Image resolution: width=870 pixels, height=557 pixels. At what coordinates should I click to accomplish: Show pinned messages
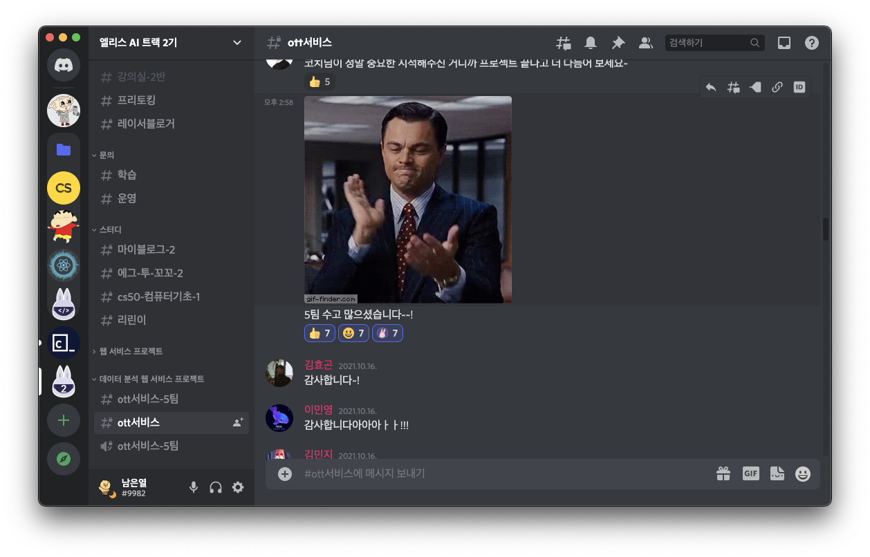click(x=618, y=43)
